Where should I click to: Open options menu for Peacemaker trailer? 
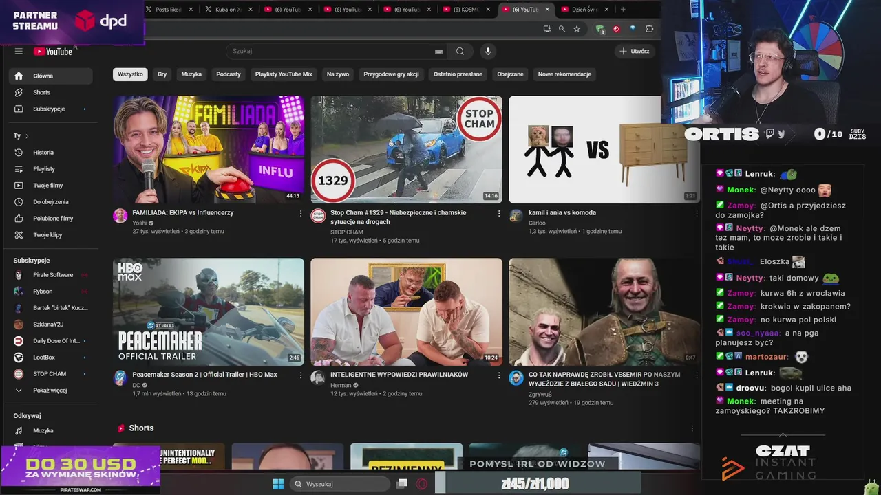click(x=301, y=375)
